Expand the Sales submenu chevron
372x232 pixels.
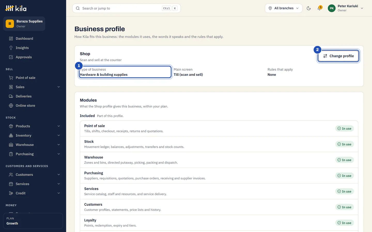tap(59, 87)
